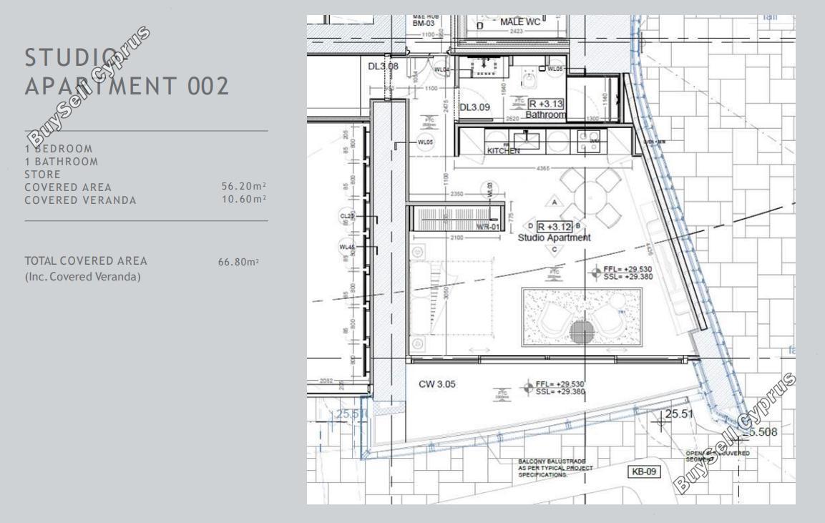Click the 'WR-01' wardrobe label
Screen dimensions: 825x523
[x=488, y=228]
